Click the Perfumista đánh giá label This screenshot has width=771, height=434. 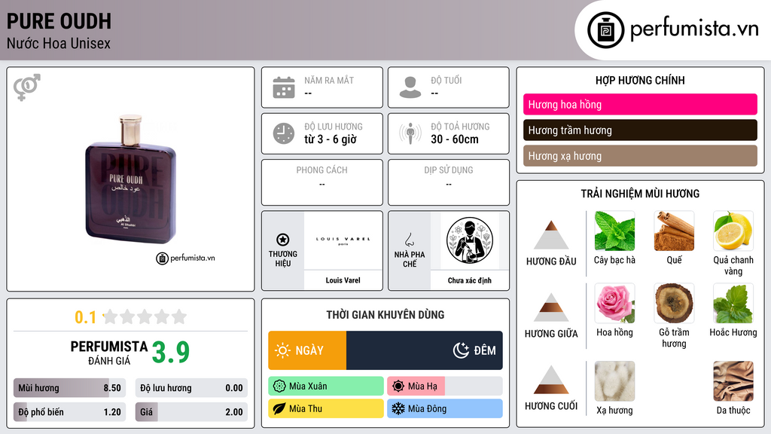tap(109, 353)
